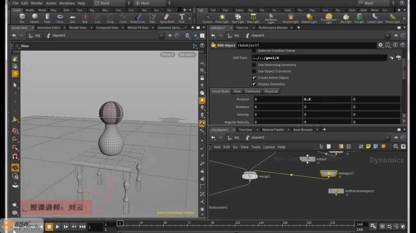Uncheck Display Geometry

254,84
